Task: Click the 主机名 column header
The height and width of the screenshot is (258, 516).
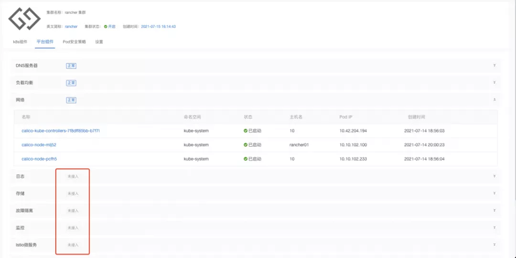Action: point(296,117)
